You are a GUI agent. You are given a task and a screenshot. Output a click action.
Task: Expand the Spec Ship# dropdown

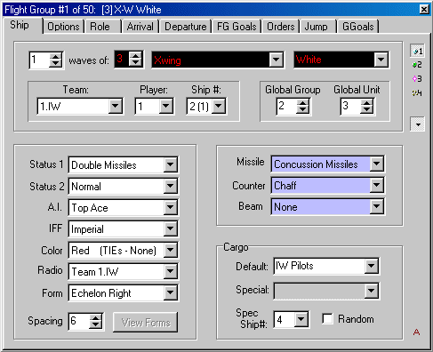(x=301, y=319)
